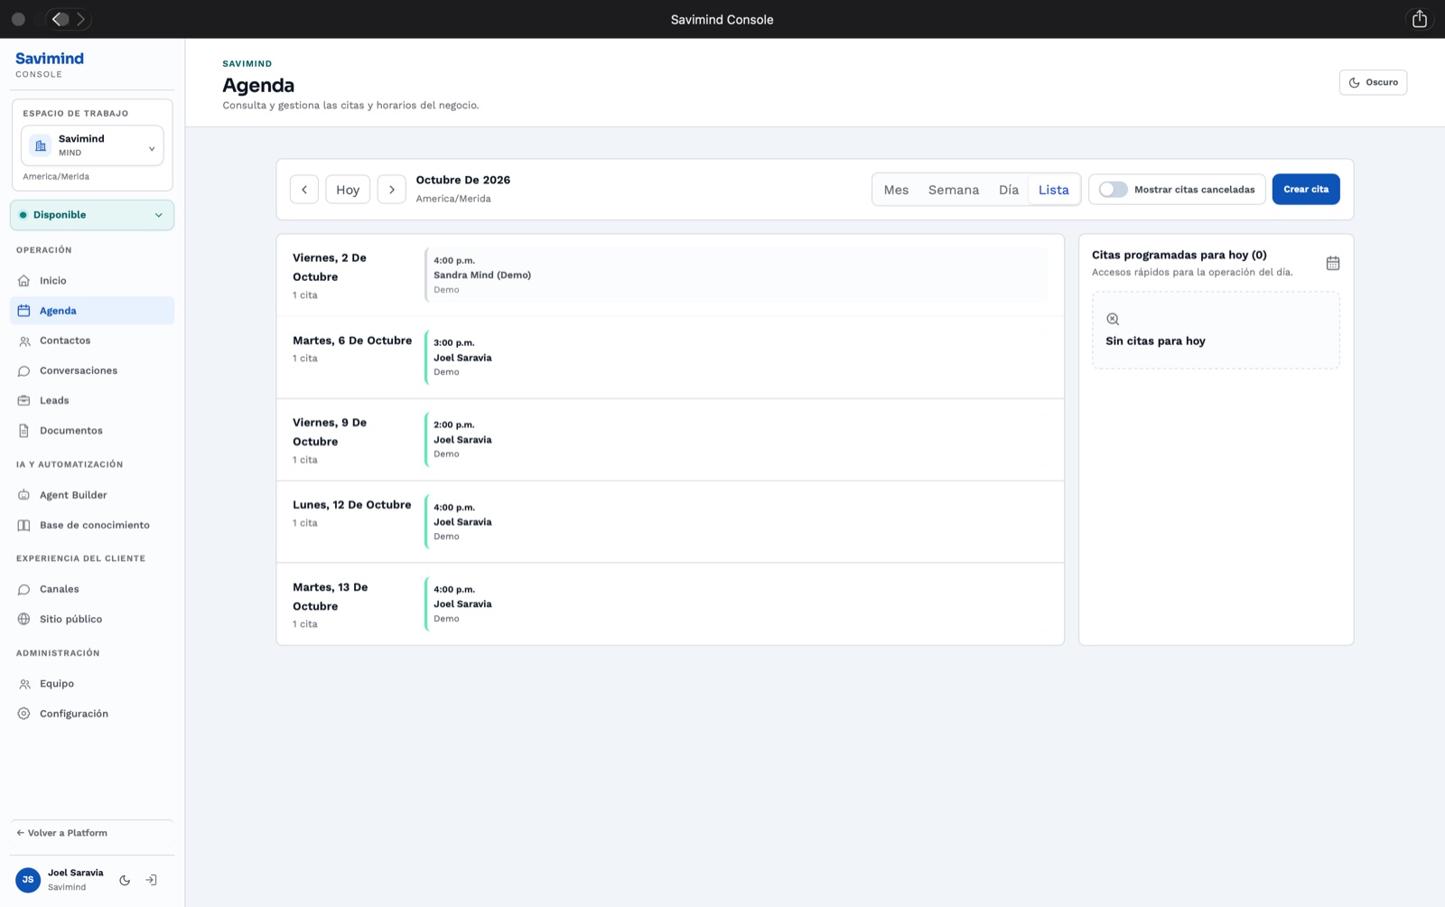Select the Lista view tab
1445x907 pixels.
point(1053,190)
